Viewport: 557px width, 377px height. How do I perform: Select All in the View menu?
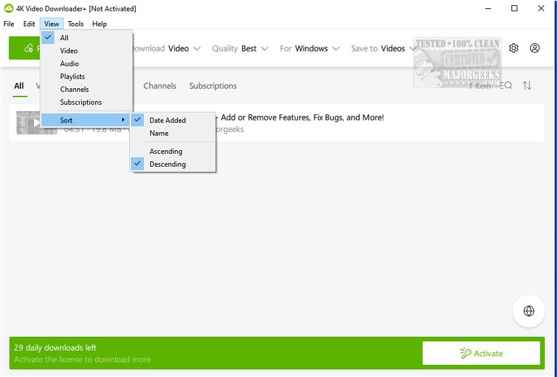pyautogui.click(x=87, y=38)
